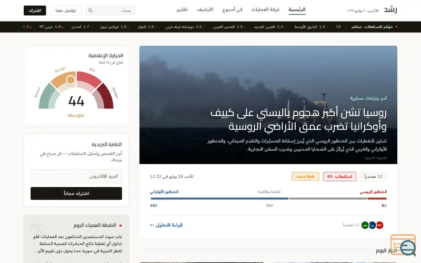Click the استقطاب 65 polarization badge
The height and width of the screenshot is (263, 421).
pyautogui.click(x=339, y=176)
